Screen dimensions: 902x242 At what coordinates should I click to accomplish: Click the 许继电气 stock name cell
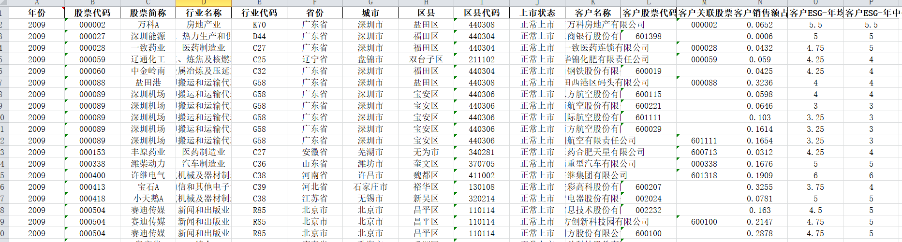click(148, 175)
